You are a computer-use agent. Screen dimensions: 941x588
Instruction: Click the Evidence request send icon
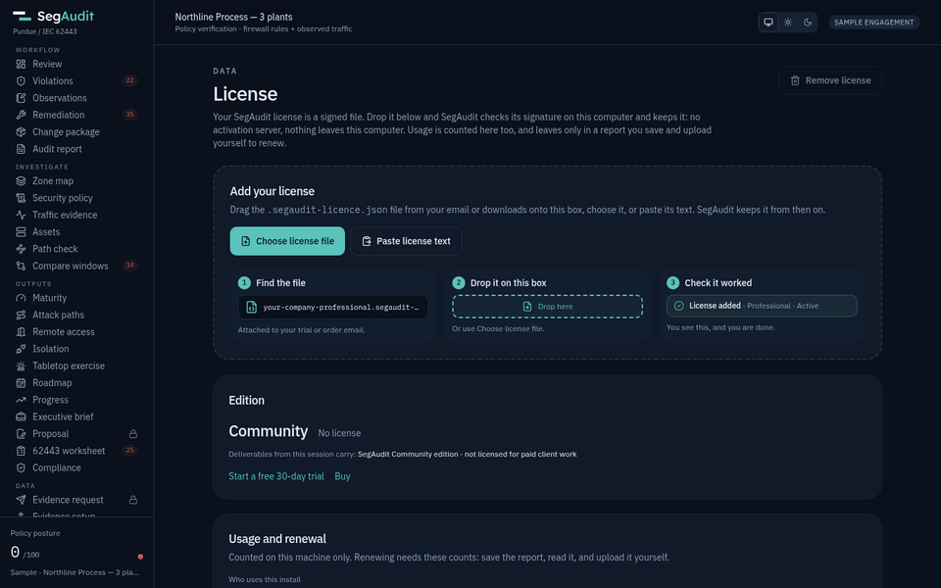21,500
